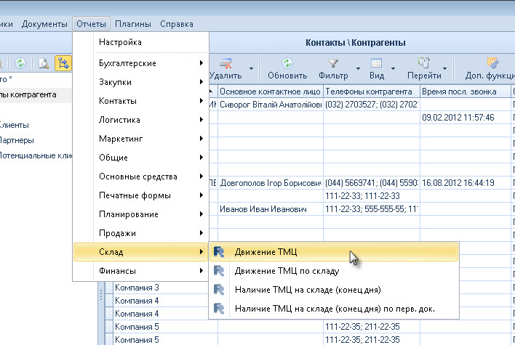Image resolution: width=515 pixels, height=345 pixels.
Task: Click report icon beside Движение ТМЦ по складу
Action: [219, 271]
